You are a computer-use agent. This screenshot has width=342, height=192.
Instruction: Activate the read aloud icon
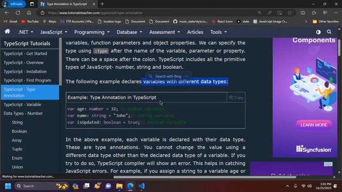(269, 13)
